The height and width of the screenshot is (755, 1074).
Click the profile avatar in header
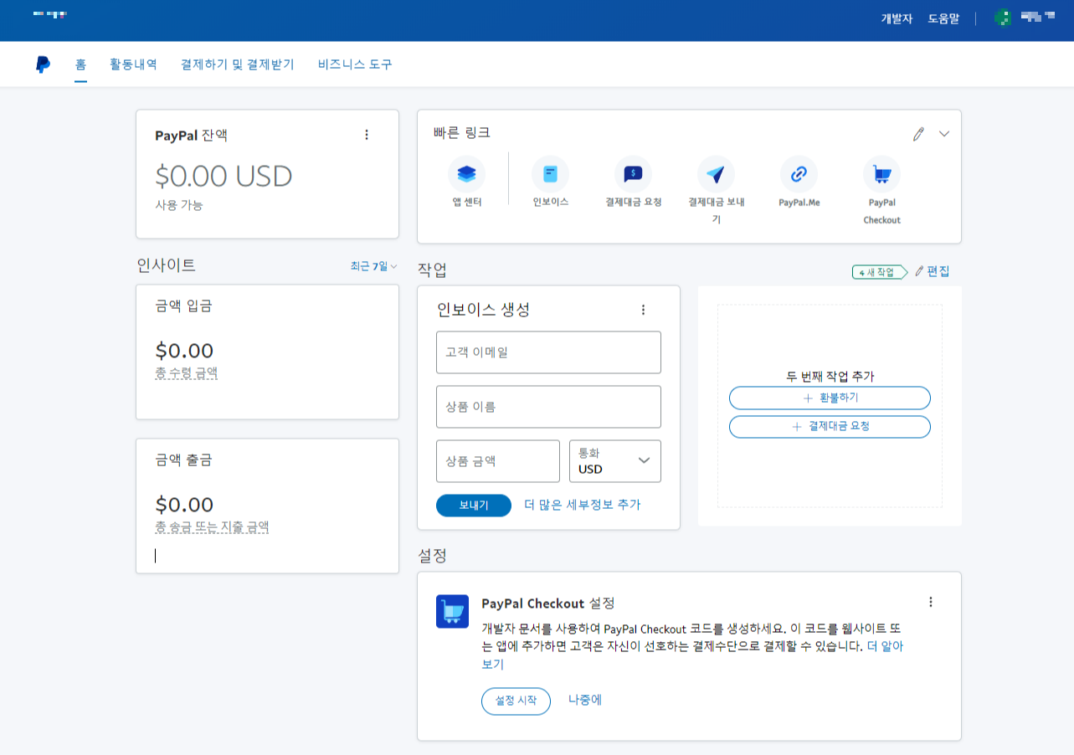click(x=1002, y=18)
